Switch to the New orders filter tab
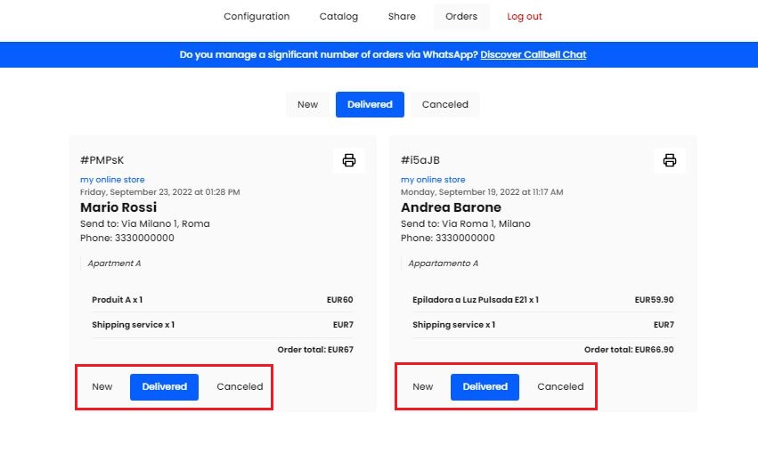Screen dimensions: 758x470 click(x=307, y=104)
